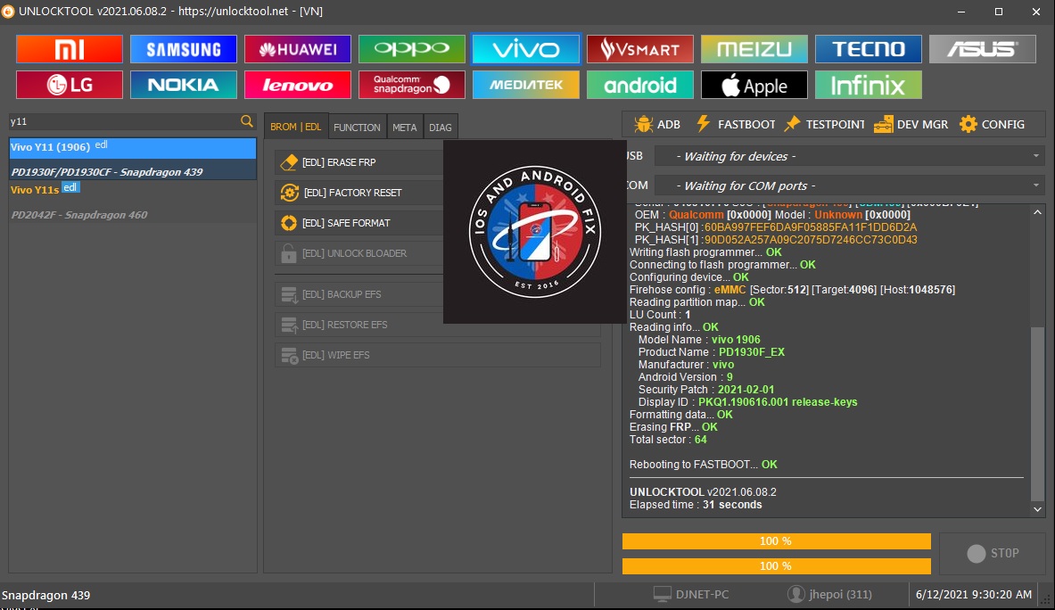The height and width of the screenshot is (610, 1055).
Task: Click the log vertical scrollbar thumb
Action: (x=1037, y=414)
